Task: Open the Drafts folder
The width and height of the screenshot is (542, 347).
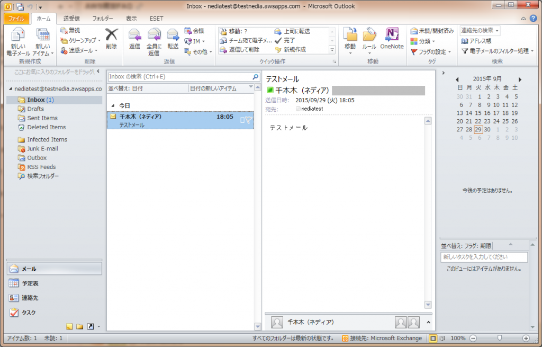Action: click(x=35, y=109)
